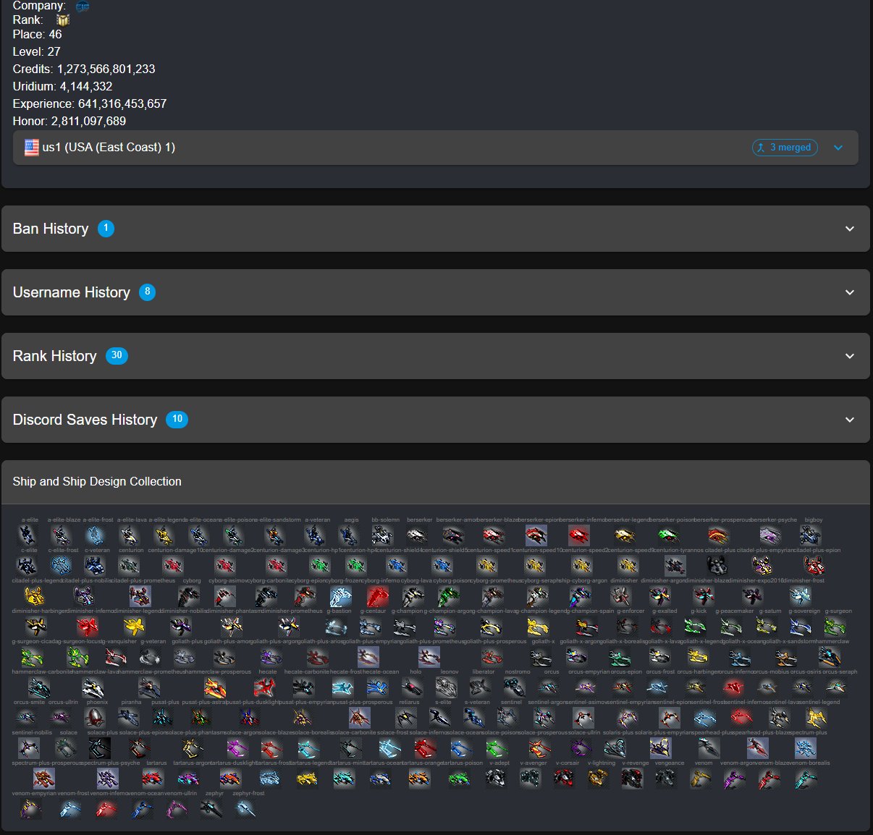Click the gold berserker-legend ship icon

(x=625, y=535)
